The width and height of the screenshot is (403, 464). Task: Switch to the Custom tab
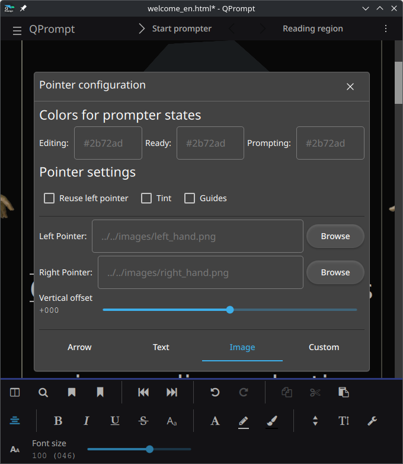[324, 347]
